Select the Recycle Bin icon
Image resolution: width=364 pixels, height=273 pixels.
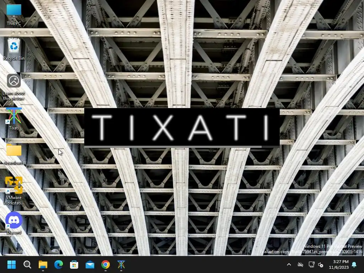coord(14,49)
